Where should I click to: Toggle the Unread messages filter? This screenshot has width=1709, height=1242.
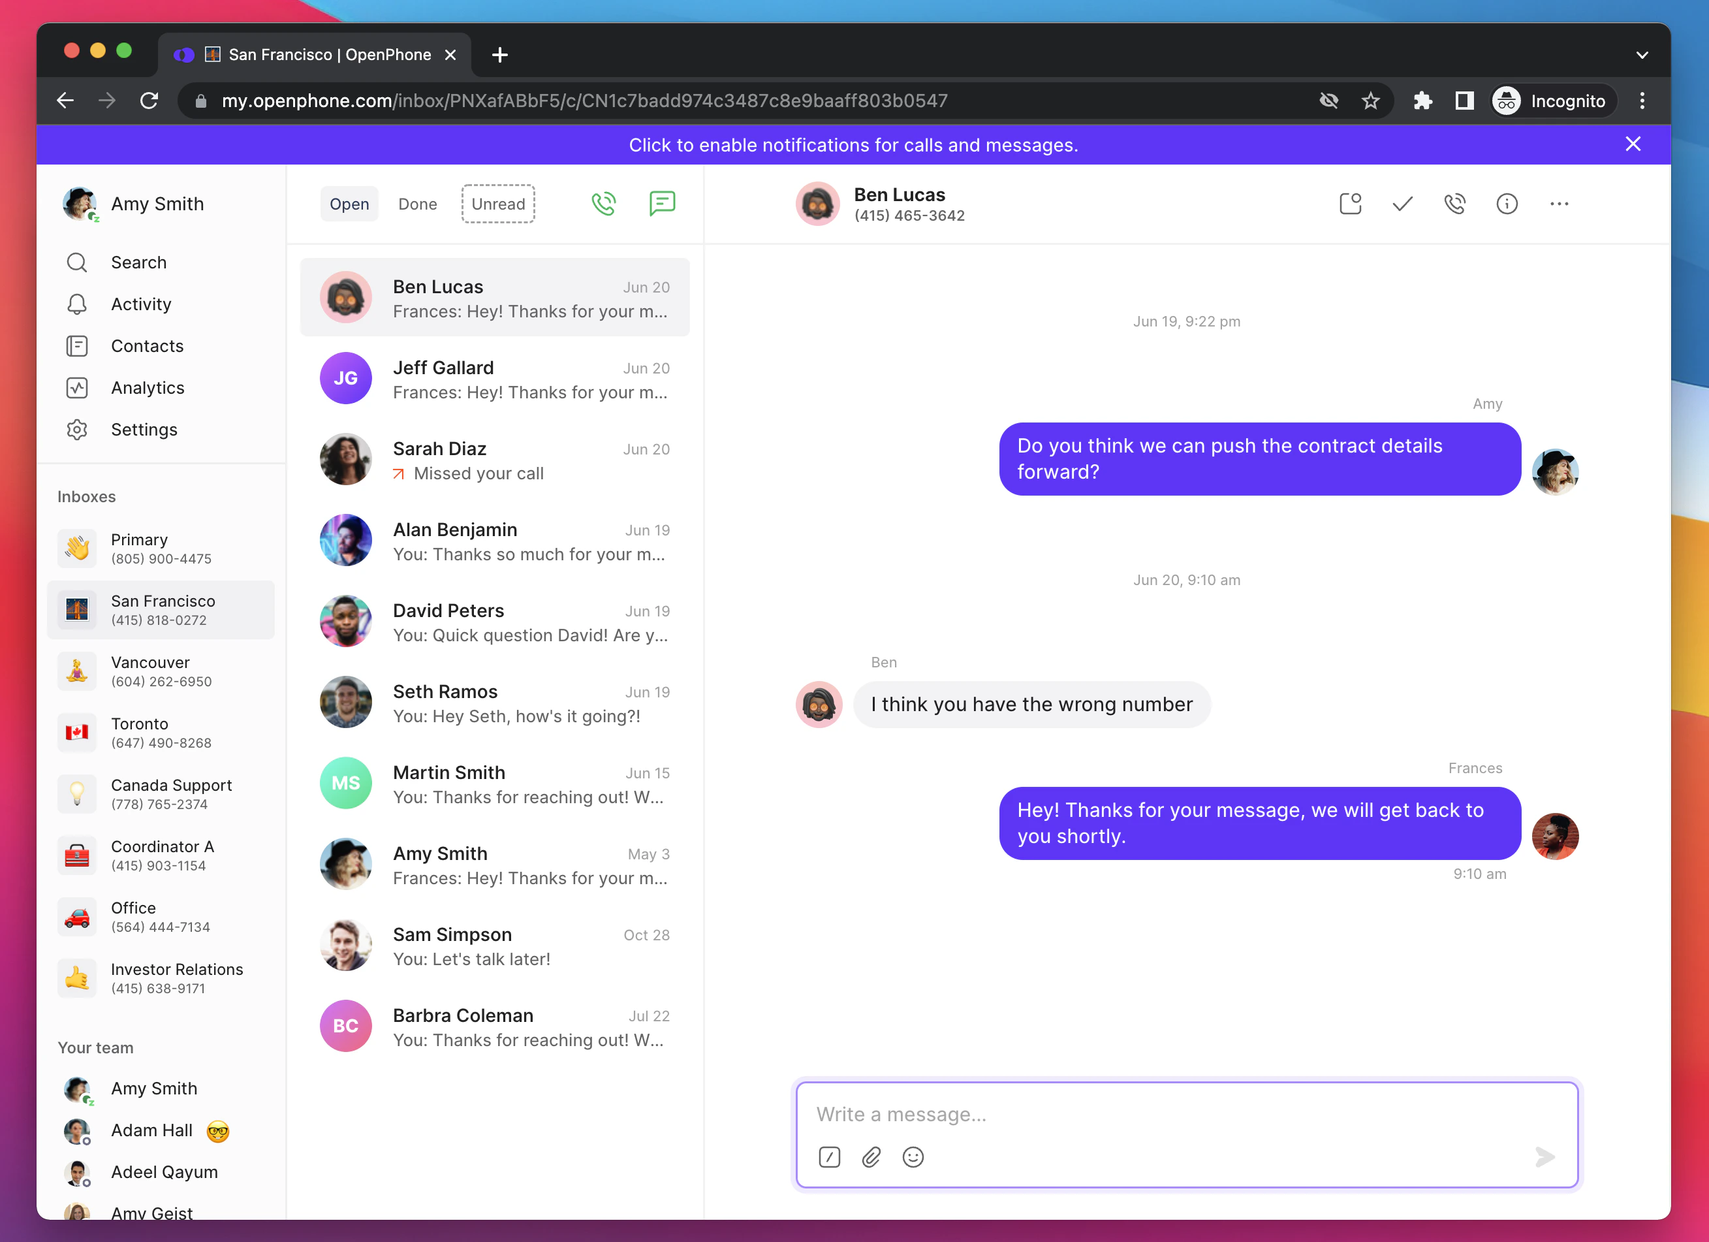[x=497, y=204]
